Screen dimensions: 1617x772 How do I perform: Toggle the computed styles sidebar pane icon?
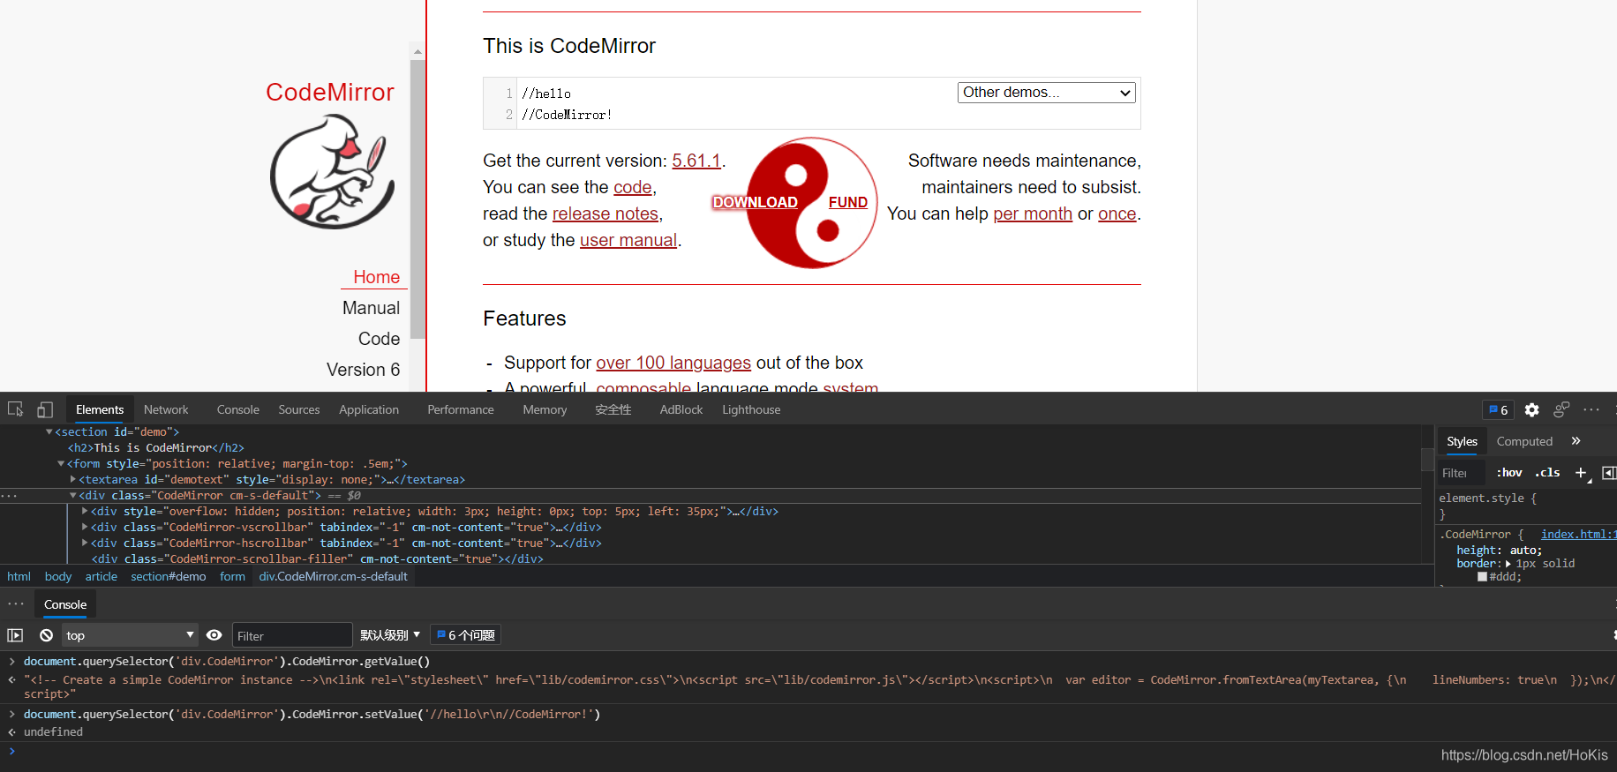click(x=1608, y=473)
